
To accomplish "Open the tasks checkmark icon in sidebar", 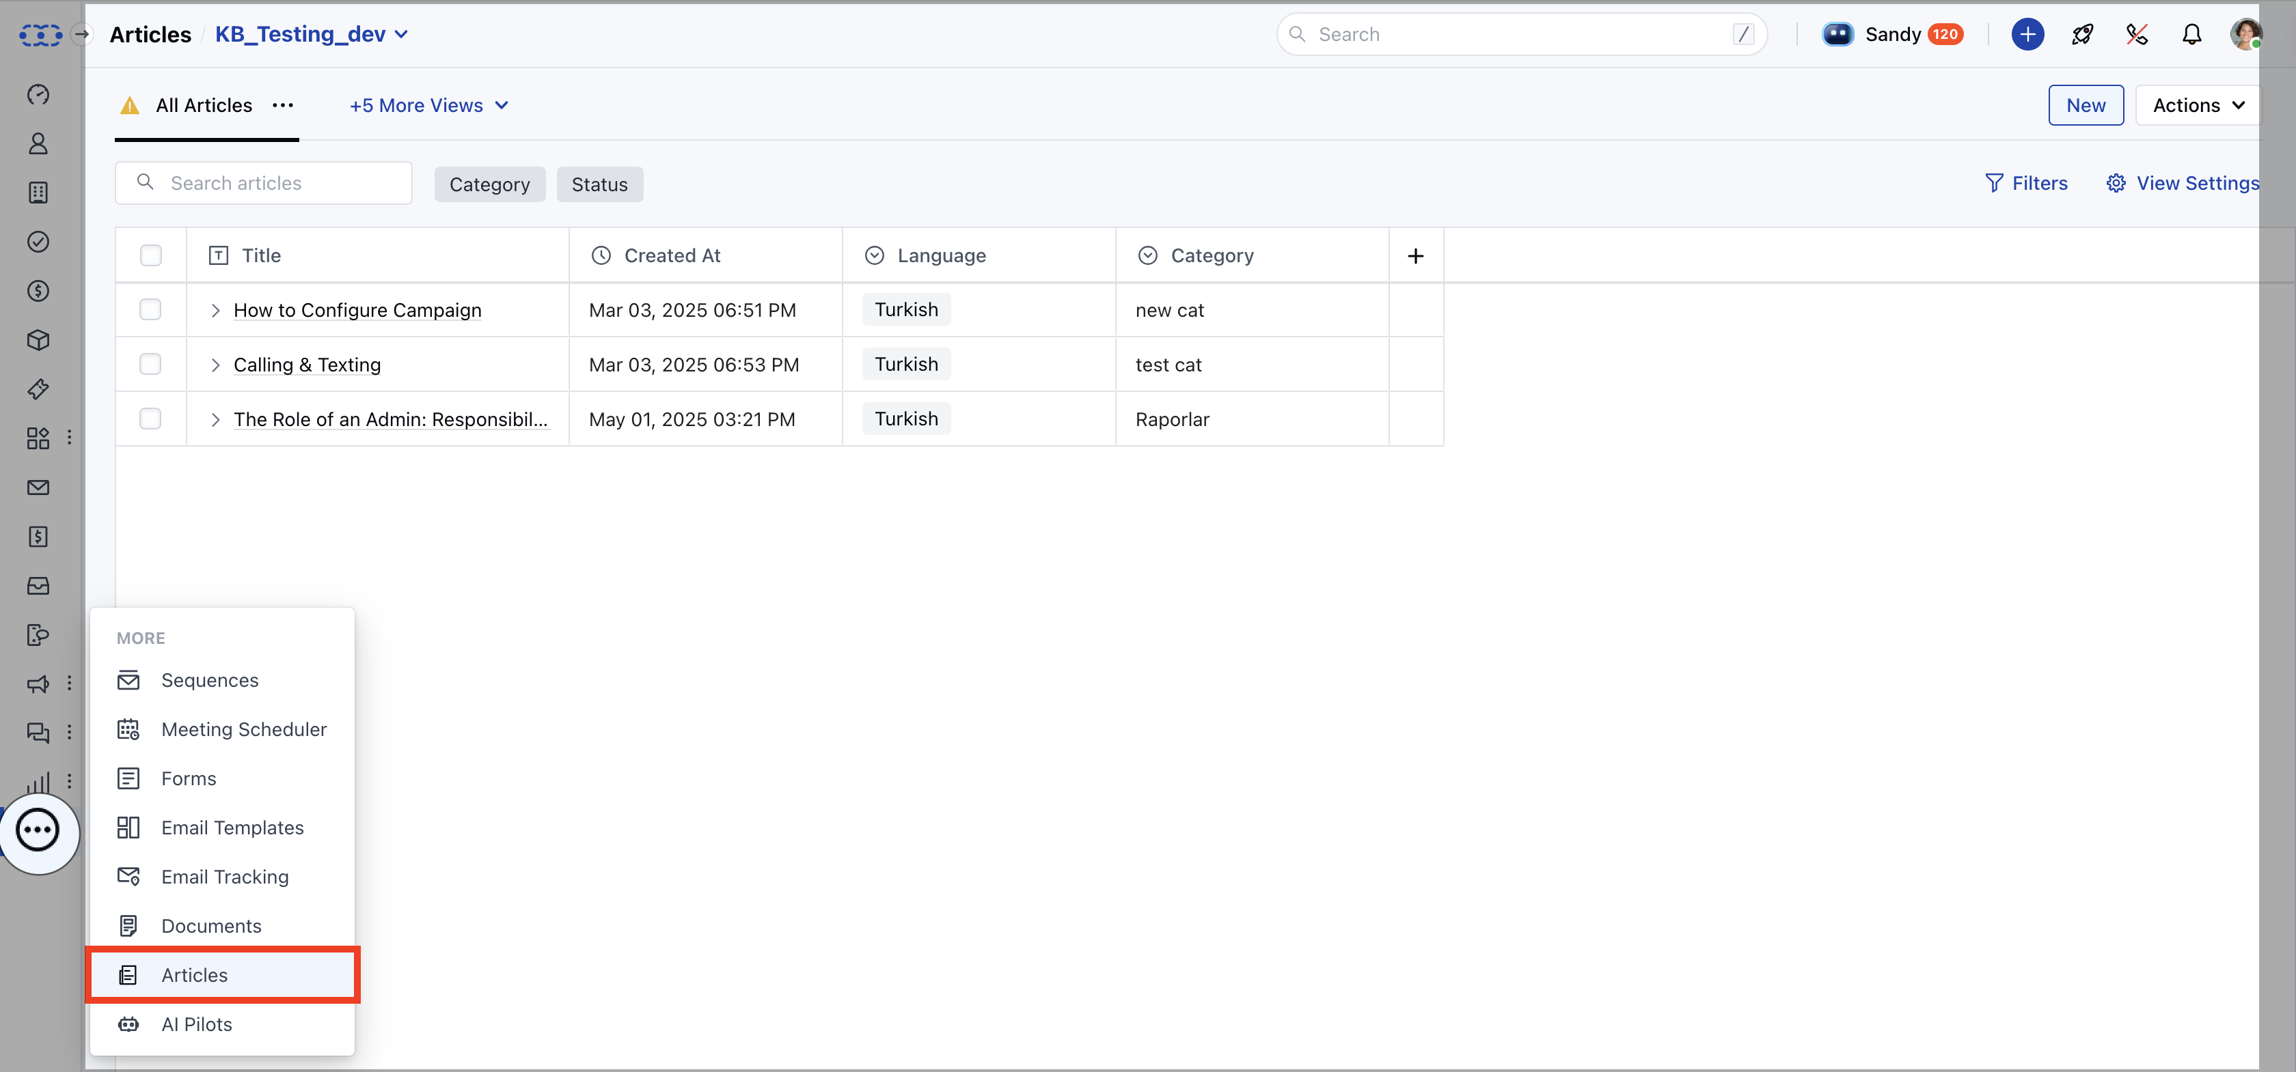I will tap(38, 241).
